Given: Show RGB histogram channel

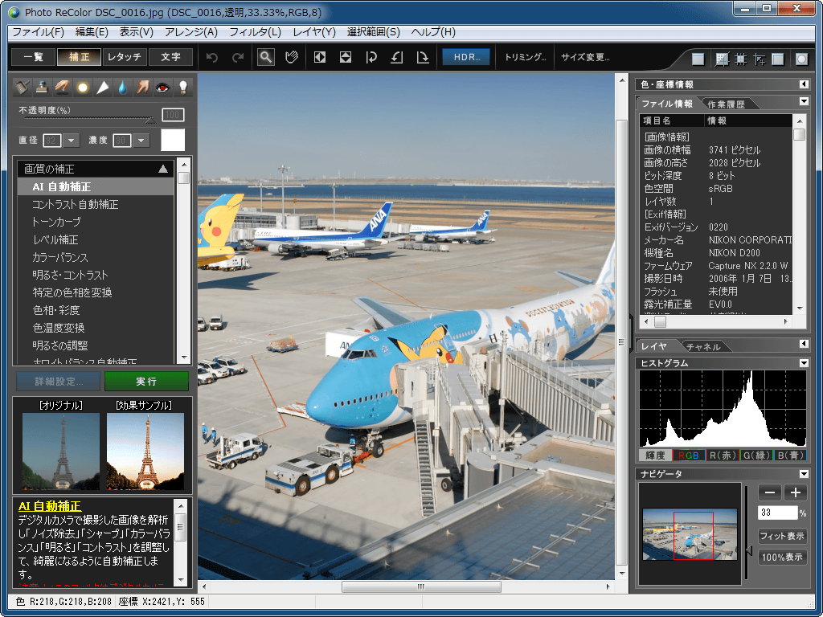Looking at the screenshot, I should click(689, 456).
